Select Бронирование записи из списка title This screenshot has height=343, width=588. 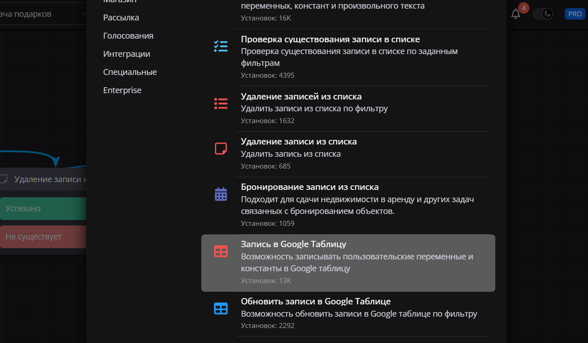pyautogui.click(x=309, y=187)
